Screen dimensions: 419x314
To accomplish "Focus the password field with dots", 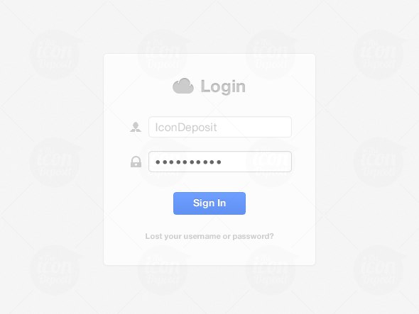I will click(x=220, y=162).
